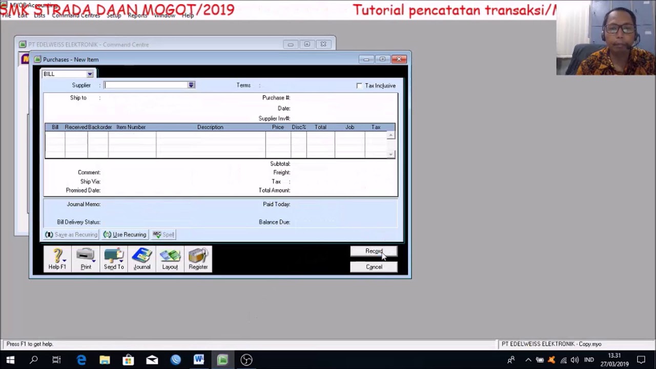Launch Microsoft Edge from taskbar

(81, 360)
